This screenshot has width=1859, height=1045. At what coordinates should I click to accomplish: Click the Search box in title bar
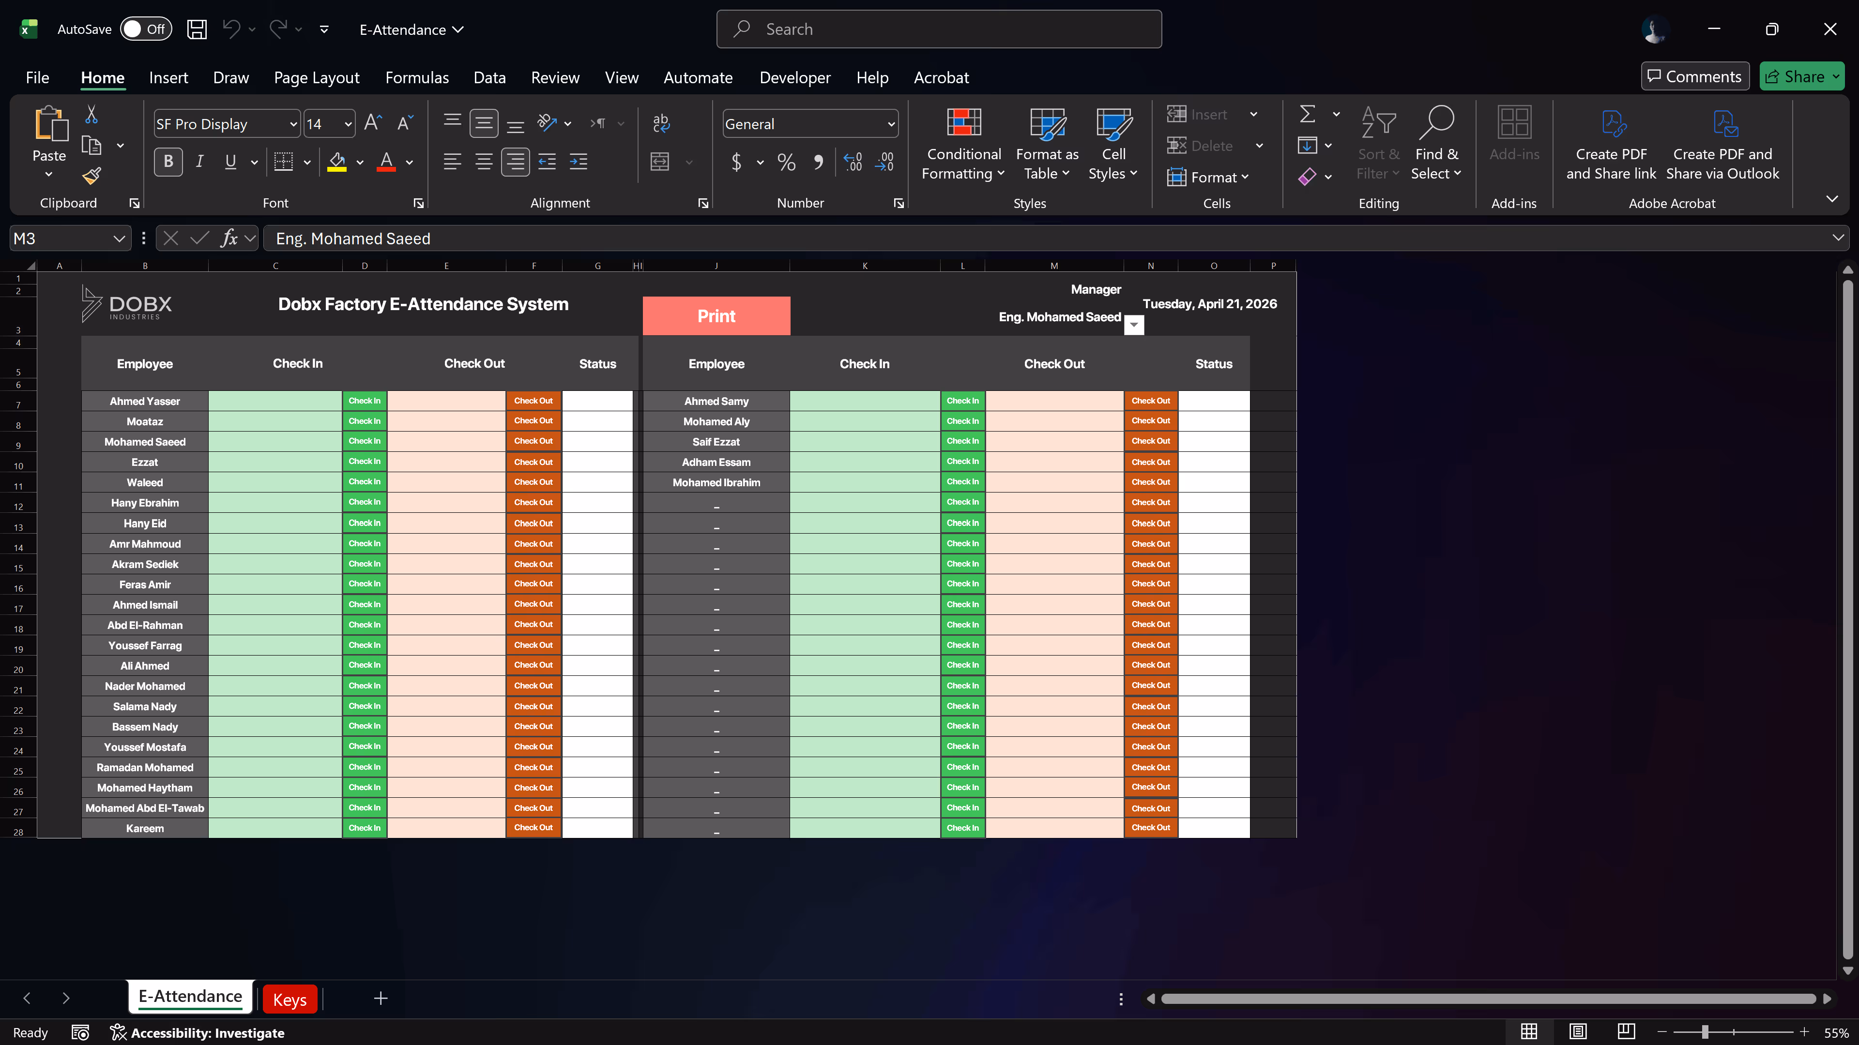coord(939,30)
